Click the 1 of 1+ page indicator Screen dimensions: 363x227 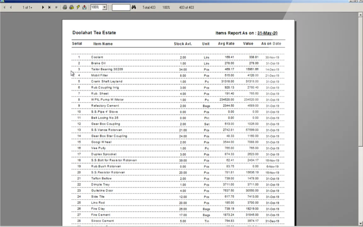27,8
